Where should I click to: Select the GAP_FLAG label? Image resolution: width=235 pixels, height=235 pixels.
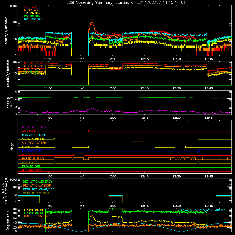point(29,131)
